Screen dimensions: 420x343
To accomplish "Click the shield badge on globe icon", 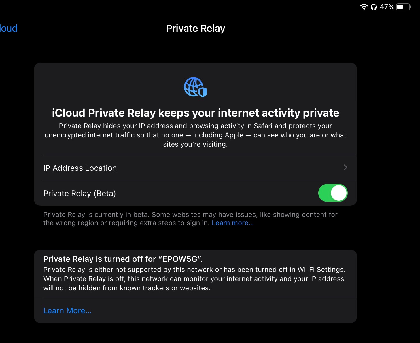I will pyautogui.click(x=203, y=92).
